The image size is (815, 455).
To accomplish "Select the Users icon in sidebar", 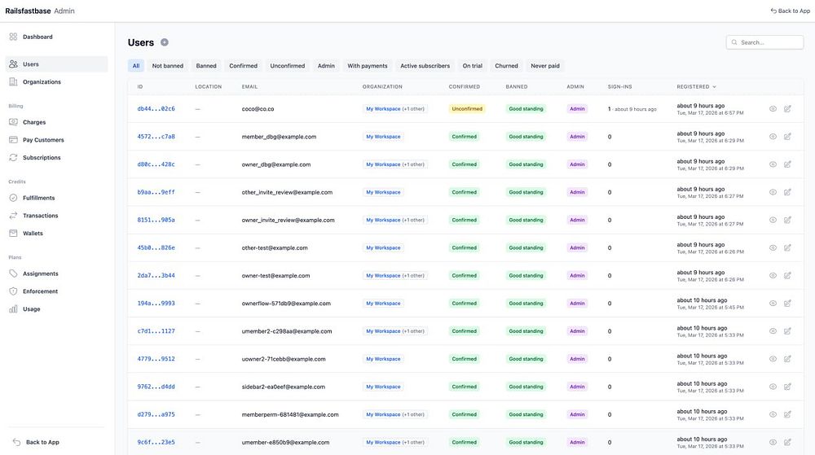I will [14, 64].
